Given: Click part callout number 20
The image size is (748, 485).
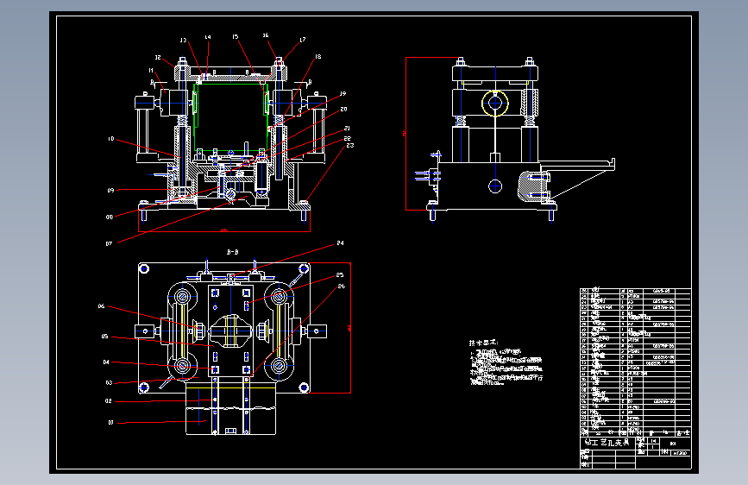Looking at the screenshot, I should [x=344, y=110].
